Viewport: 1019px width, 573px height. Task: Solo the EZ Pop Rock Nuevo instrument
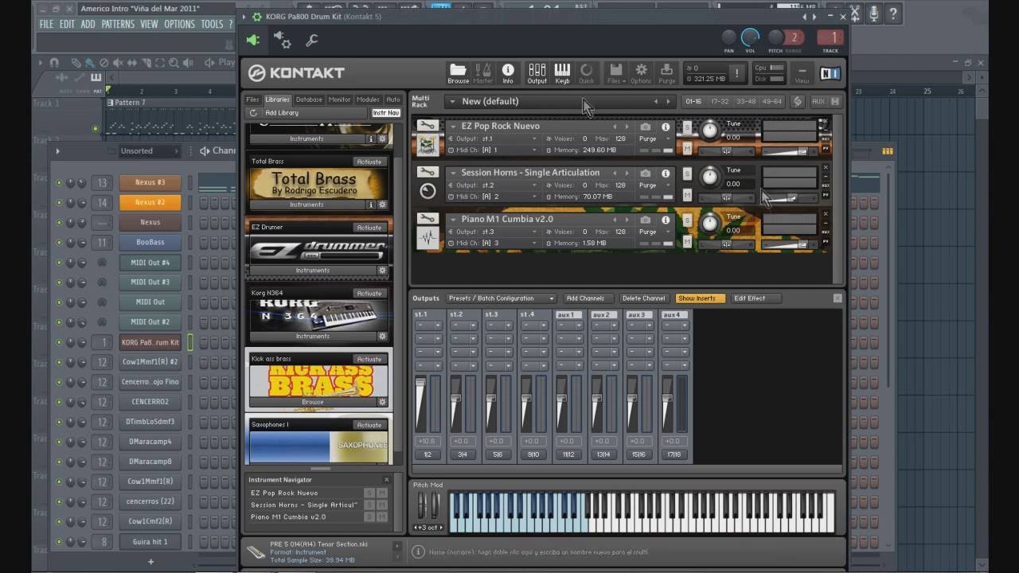(x=687, y=127)
